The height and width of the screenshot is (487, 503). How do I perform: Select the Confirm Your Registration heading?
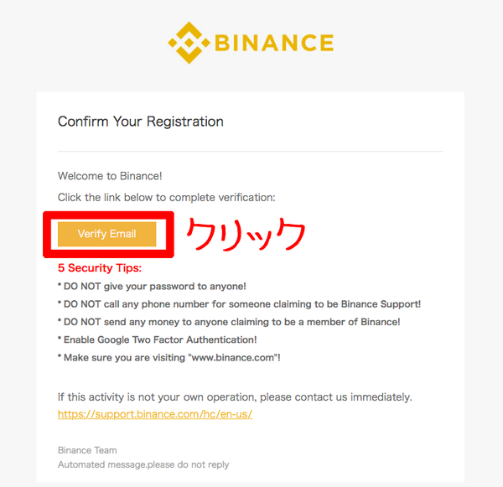point(141,122)
